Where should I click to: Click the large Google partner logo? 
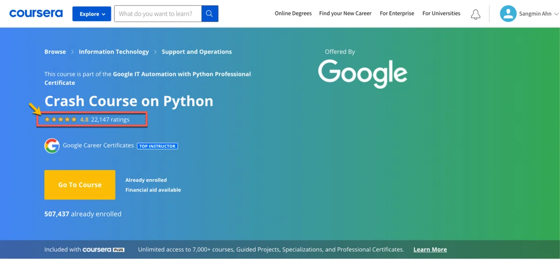tap(363, 74)
